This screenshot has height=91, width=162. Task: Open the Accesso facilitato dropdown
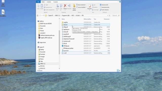(x=81, y=7)
